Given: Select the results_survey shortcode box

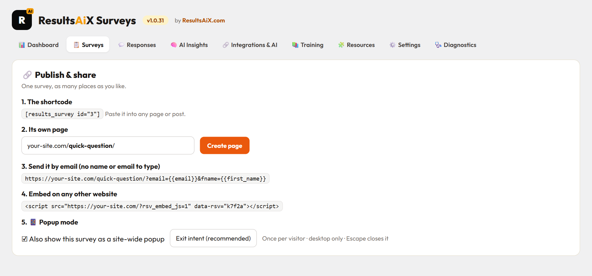Looking at the screenshot, I should [62, 114].
